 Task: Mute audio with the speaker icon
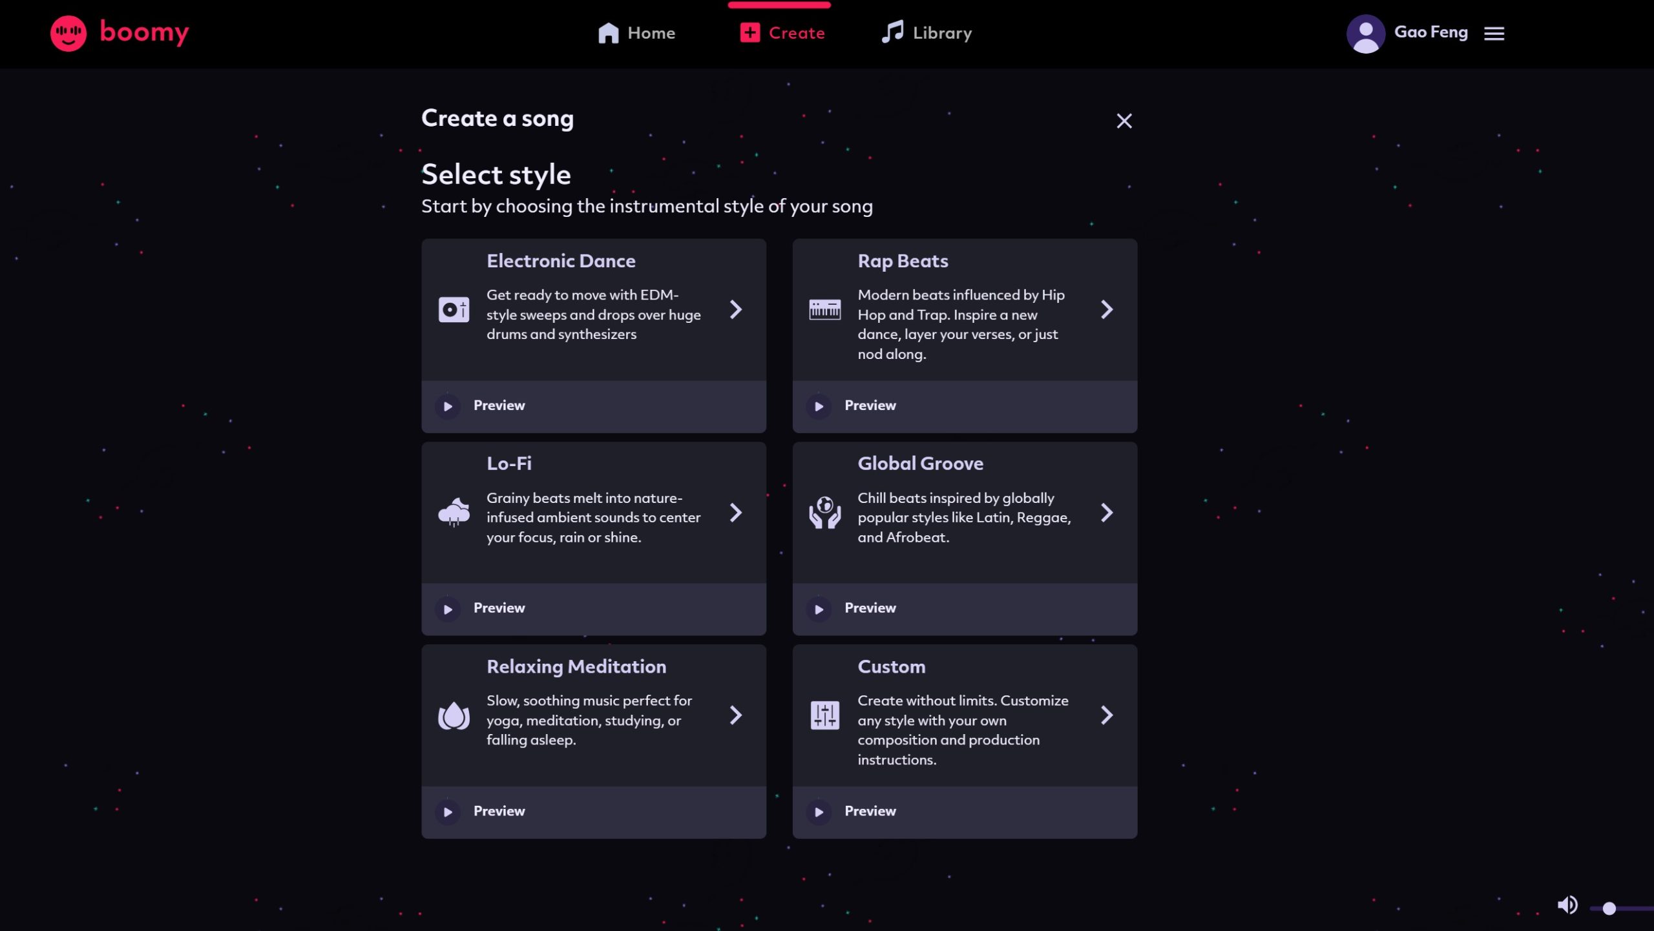pyautogui.click(x=1567, y=905)
